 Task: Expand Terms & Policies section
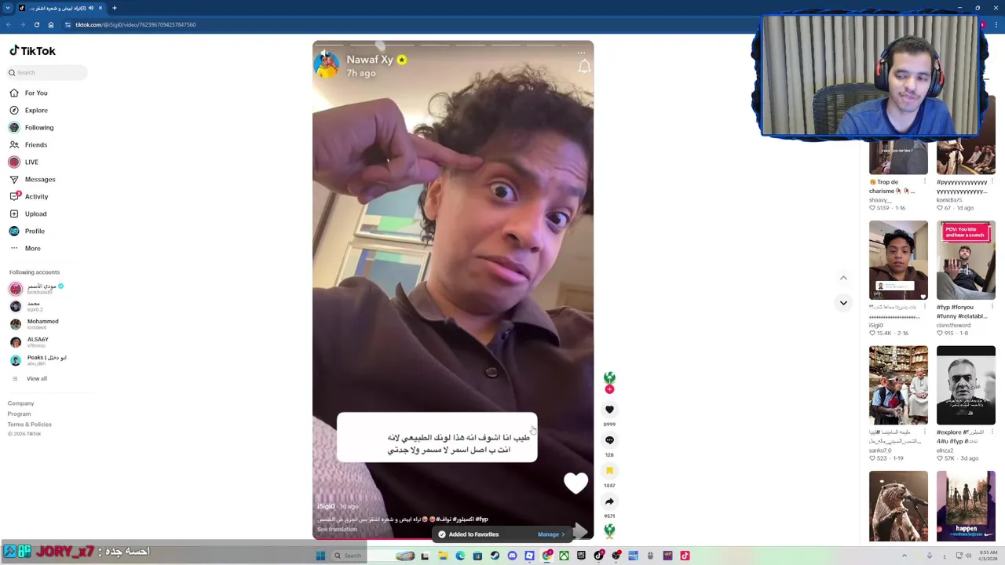(29, 425)
